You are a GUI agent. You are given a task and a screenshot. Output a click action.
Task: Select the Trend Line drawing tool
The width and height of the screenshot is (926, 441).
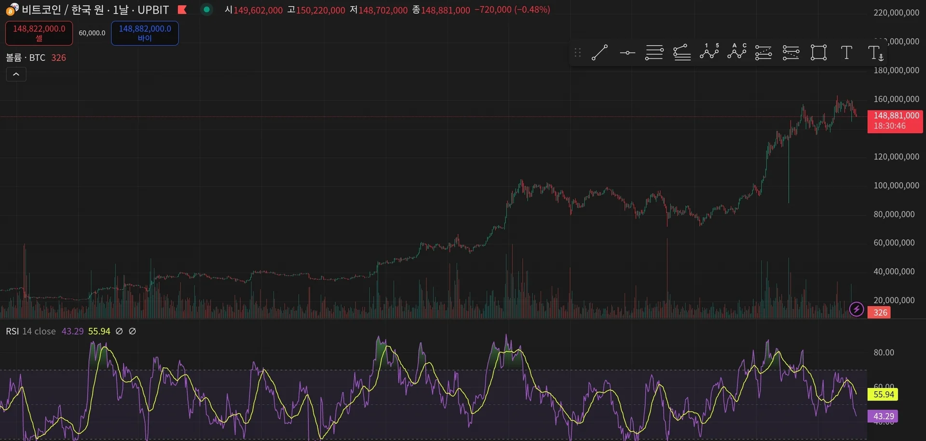click(599, 53)
